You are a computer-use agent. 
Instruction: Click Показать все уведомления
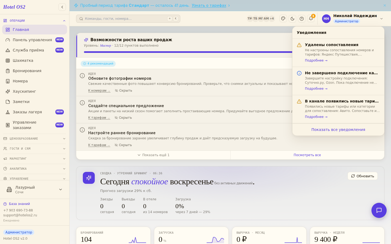coord(338,130)
